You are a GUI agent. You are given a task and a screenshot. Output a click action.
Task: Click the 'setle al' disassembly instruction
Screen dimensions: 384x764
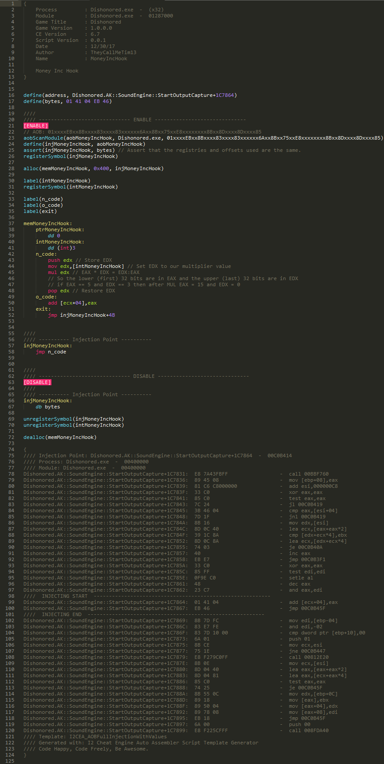301,578
